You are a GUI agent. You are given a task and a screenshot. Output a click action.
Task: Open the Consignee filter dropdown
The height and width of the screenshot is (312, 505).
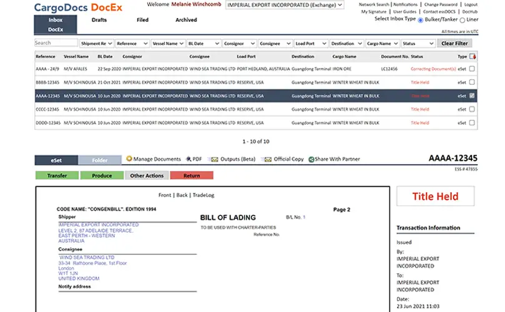point(275,44)
